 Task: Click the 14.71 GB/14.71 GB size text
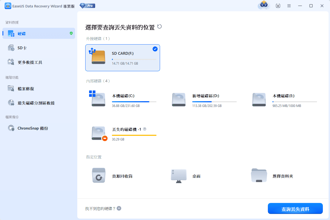tap(125, 64)
